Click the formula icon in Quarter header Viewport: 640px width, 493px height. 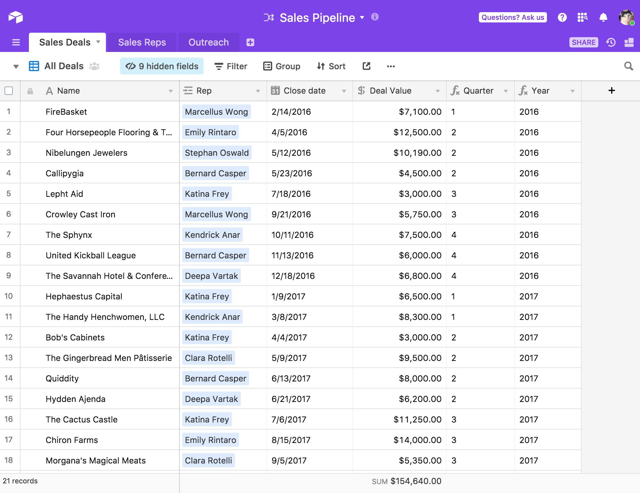(455, 91)
